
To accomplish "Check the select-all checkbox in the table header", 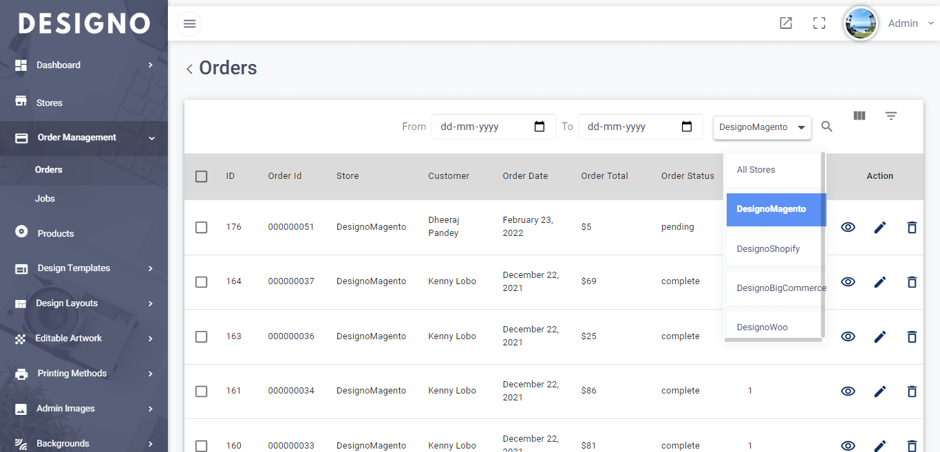I will click(201, 176).
